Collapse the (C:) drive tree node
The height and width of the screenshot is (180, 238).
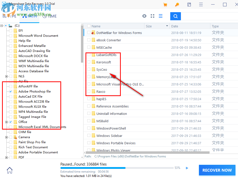2,26
